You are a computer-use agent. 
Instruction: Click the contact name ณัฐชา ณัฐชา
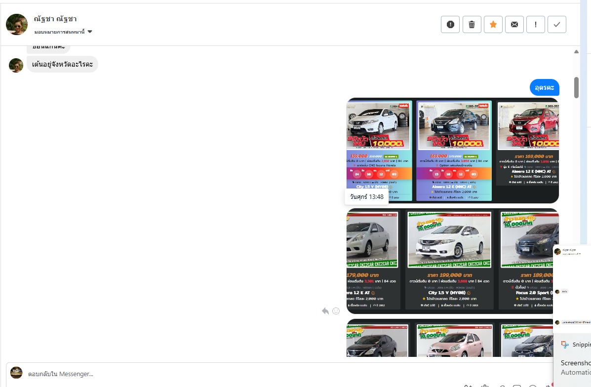[55, 19]
